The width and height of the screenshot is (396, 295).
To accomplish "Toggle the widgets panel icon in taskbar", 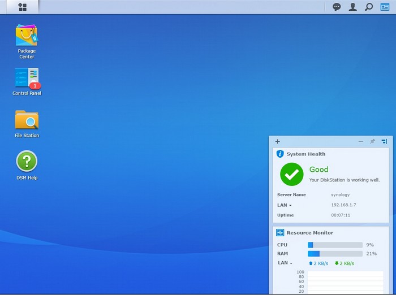I will coord(385,7).
